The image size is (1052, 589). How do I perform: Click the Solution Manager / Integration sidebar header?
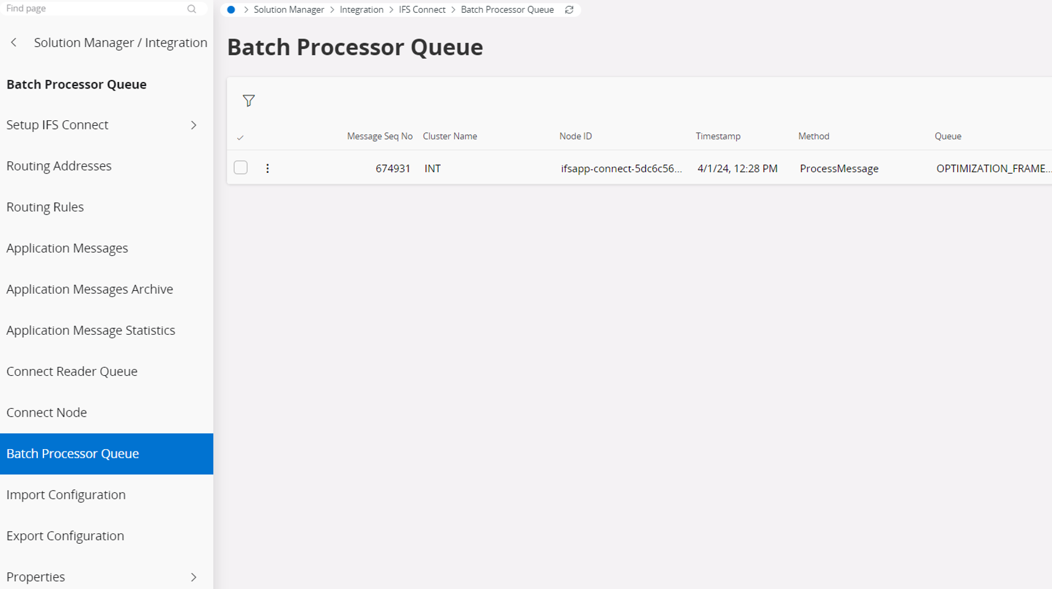coord(121,43)
